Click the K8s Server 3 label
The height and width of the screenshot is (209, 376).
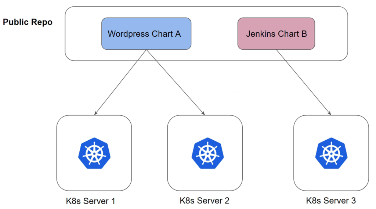(x=331, y=201)
